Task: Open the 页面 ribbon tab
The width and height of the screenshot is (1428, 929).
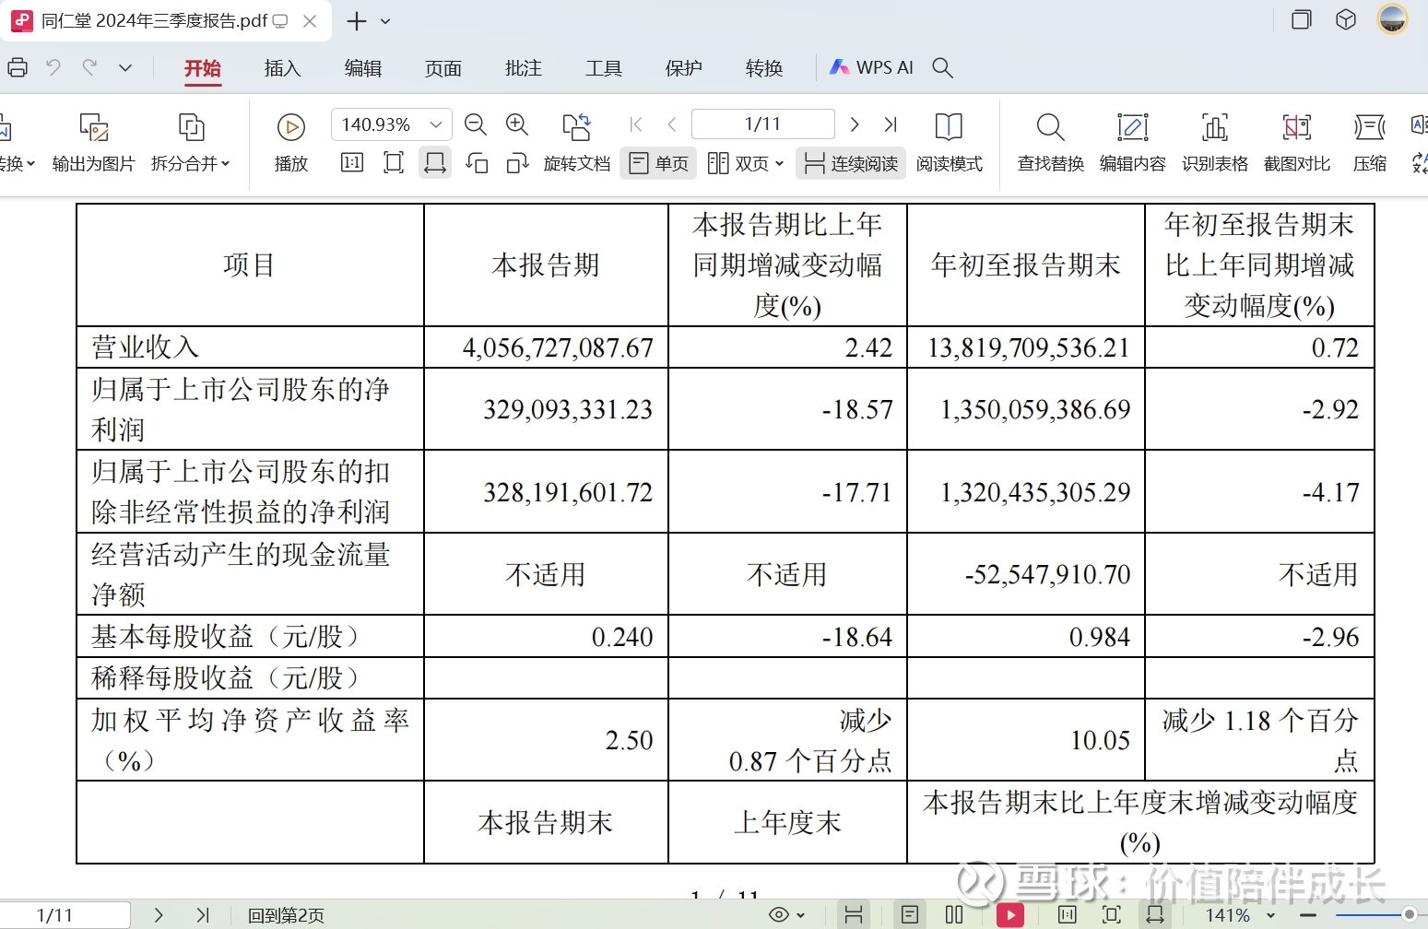Action: [x=443, y=68]
